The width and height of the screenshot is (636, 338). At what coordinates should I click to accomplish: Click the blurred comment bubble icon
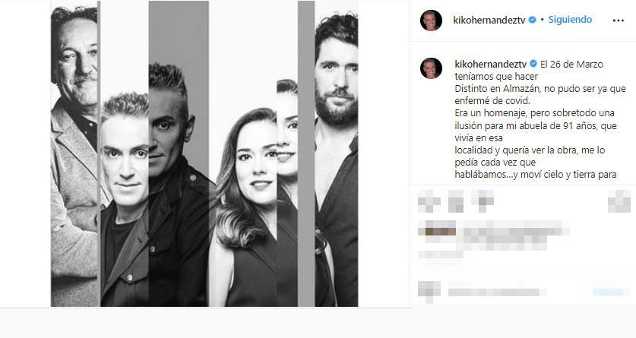(455, 201)
